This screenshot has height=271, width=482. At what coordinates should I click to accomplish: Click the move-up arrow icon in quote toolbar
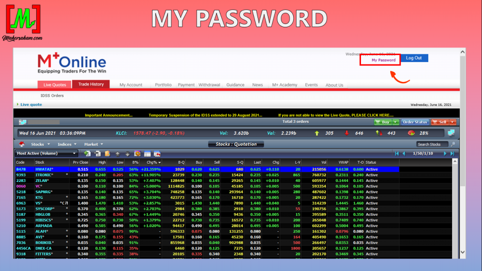tap(117, 153)
